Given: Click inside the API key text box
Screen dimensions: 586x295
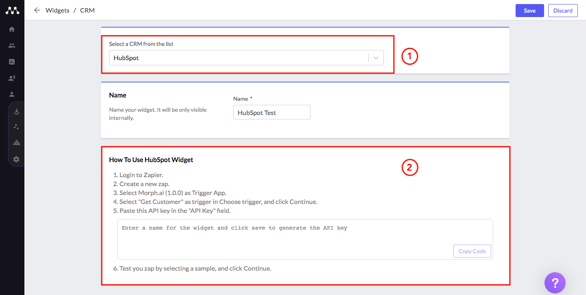Looking at the screenshot, I should tap(305, 239).
